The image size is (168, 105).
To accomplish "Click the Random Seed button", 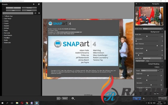I will click(x=140, y=61).
